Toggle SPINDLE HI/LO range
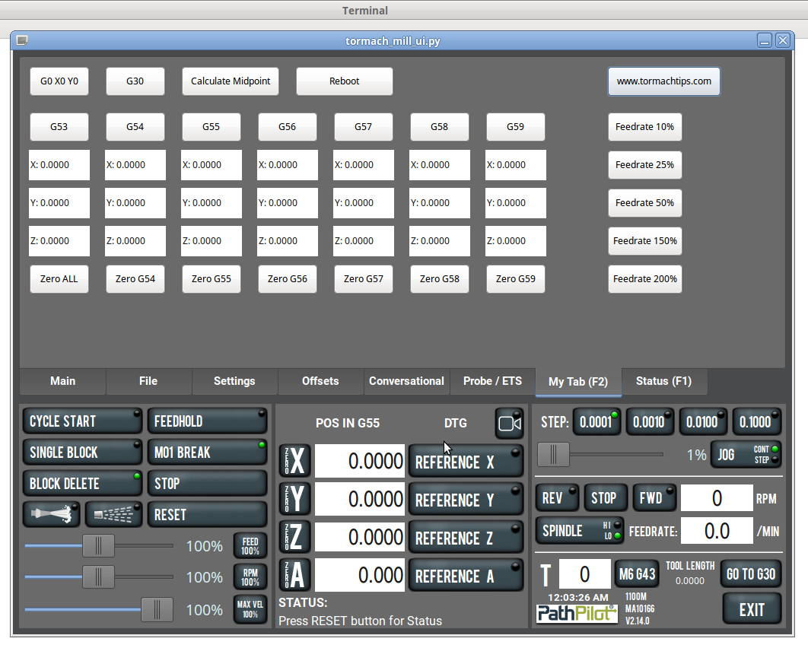 (579, 530)
